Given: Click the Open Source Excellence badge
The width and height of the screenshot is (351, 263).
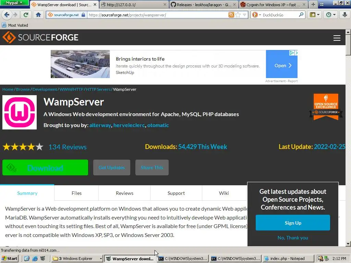Looking at the screenshot, I should (x=326, y=107).
